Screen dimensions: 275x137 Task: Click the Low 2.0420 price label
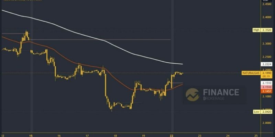click(263, 112)
